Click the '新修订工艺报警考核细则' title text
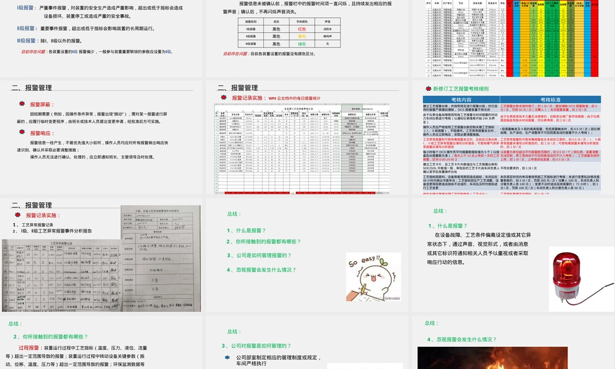 [461, 89]
